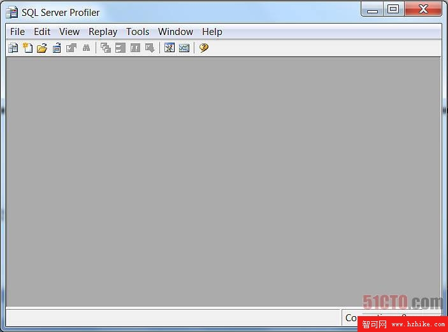Image resolution: width=448 pixels, height=332 pixels.
Task: Click the overlapping-windows toolbar icon
Action: tap(106, 48)
